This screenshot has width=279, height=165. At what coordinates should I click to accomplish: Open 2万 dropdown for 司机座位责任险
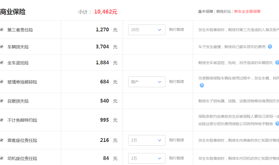pyautogui.click(x=147, y=158)
